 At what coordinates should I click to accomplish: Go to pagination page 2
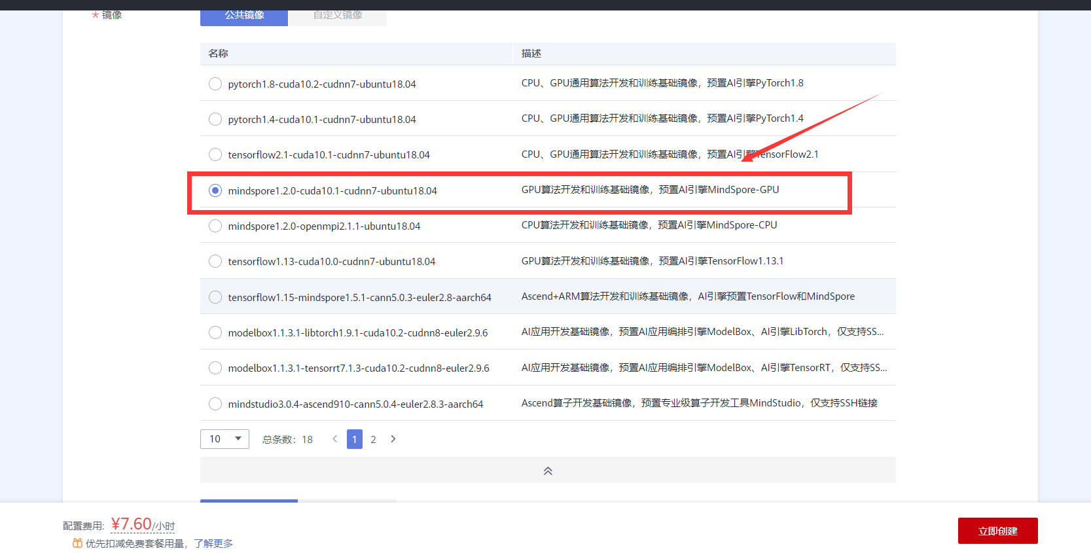(x=373, y=439)
